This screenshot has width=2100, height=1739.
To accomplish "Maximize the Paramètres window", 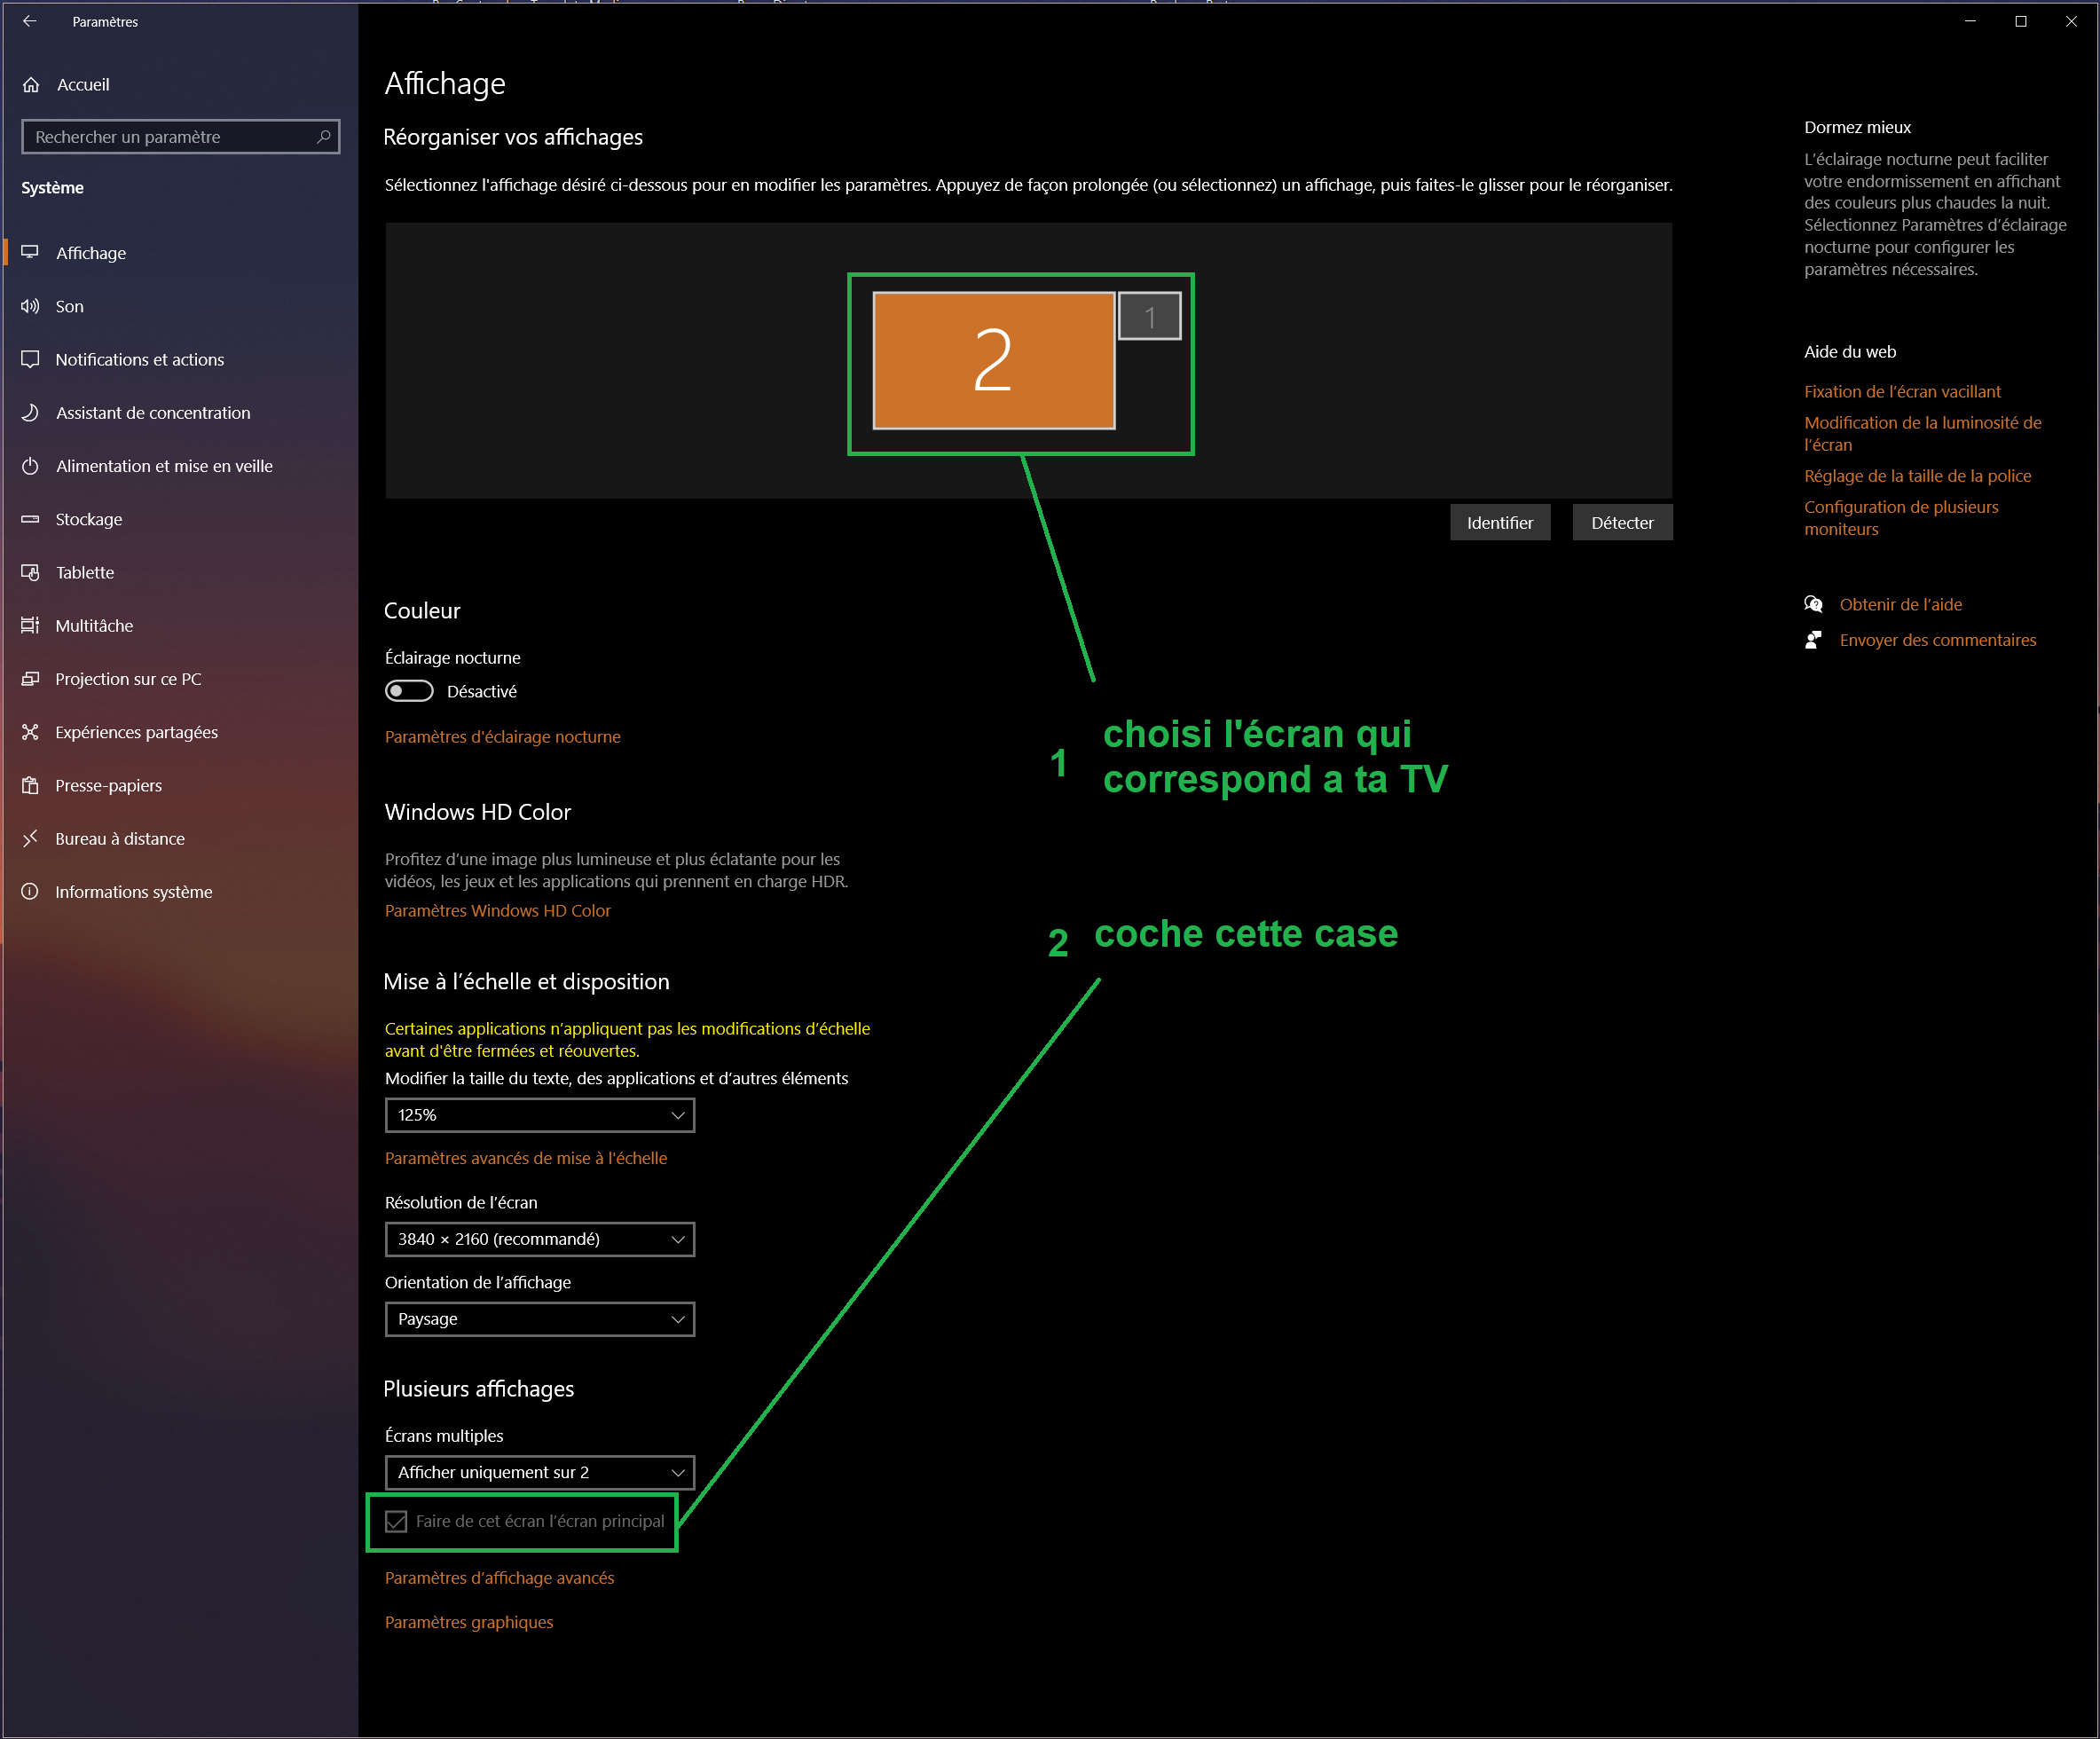I will (2020, 21).
